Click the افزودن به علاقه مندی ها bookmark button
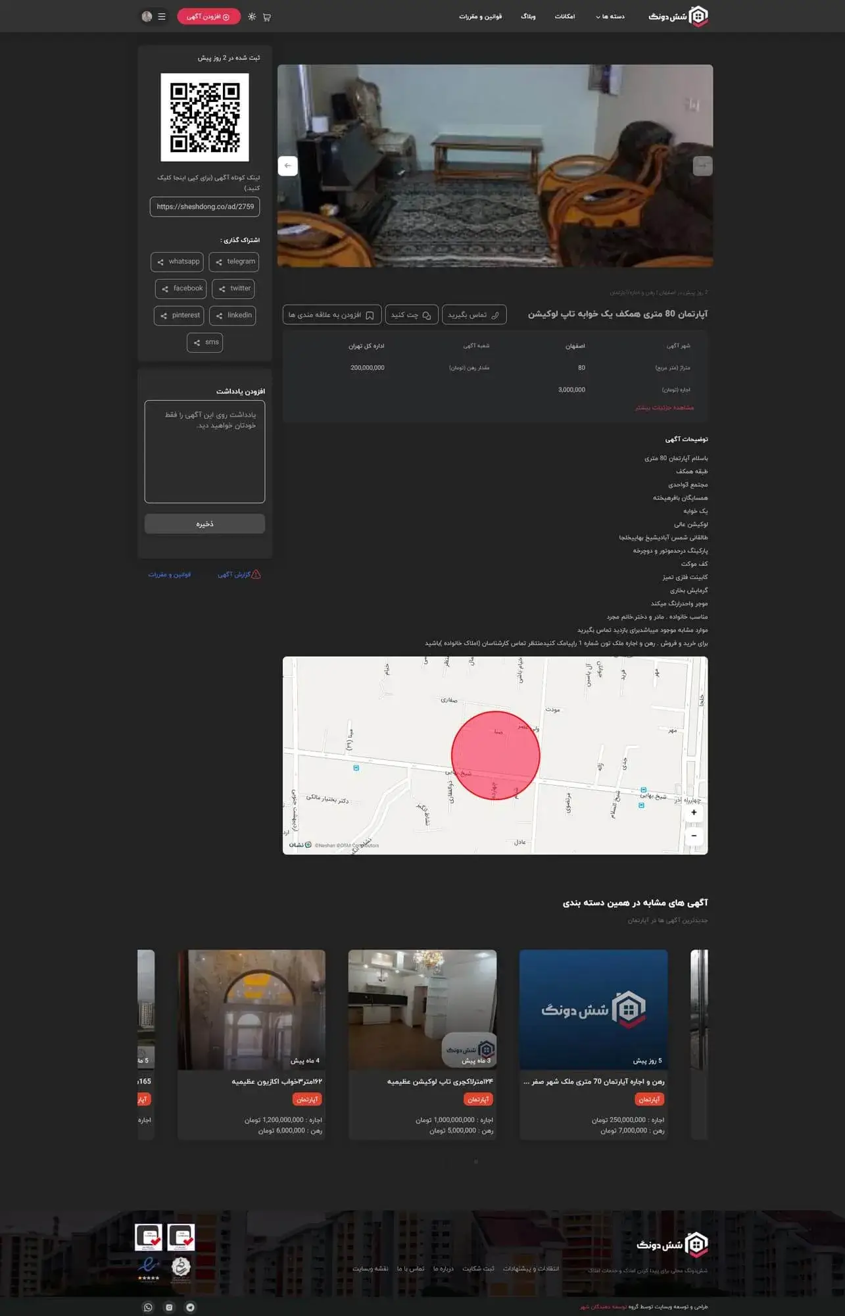The width and height of the screenshot is (845, 1316). 331,315
